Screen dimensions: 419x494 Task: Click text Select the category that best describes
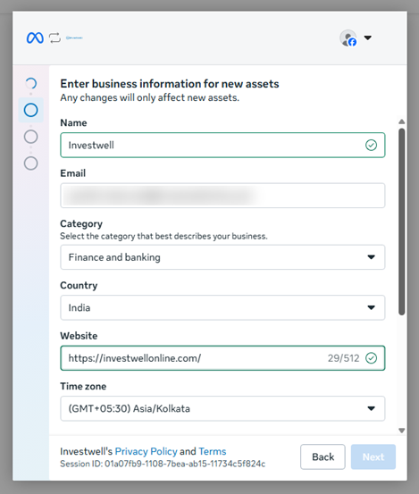[x=163, y=237]
